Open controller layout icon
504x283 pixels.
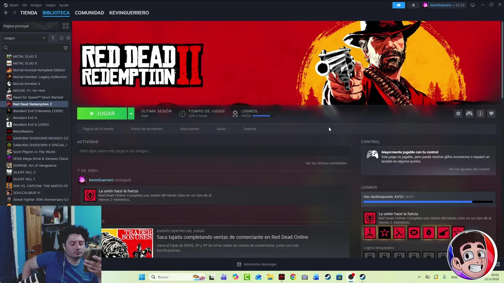pos(469,114)
